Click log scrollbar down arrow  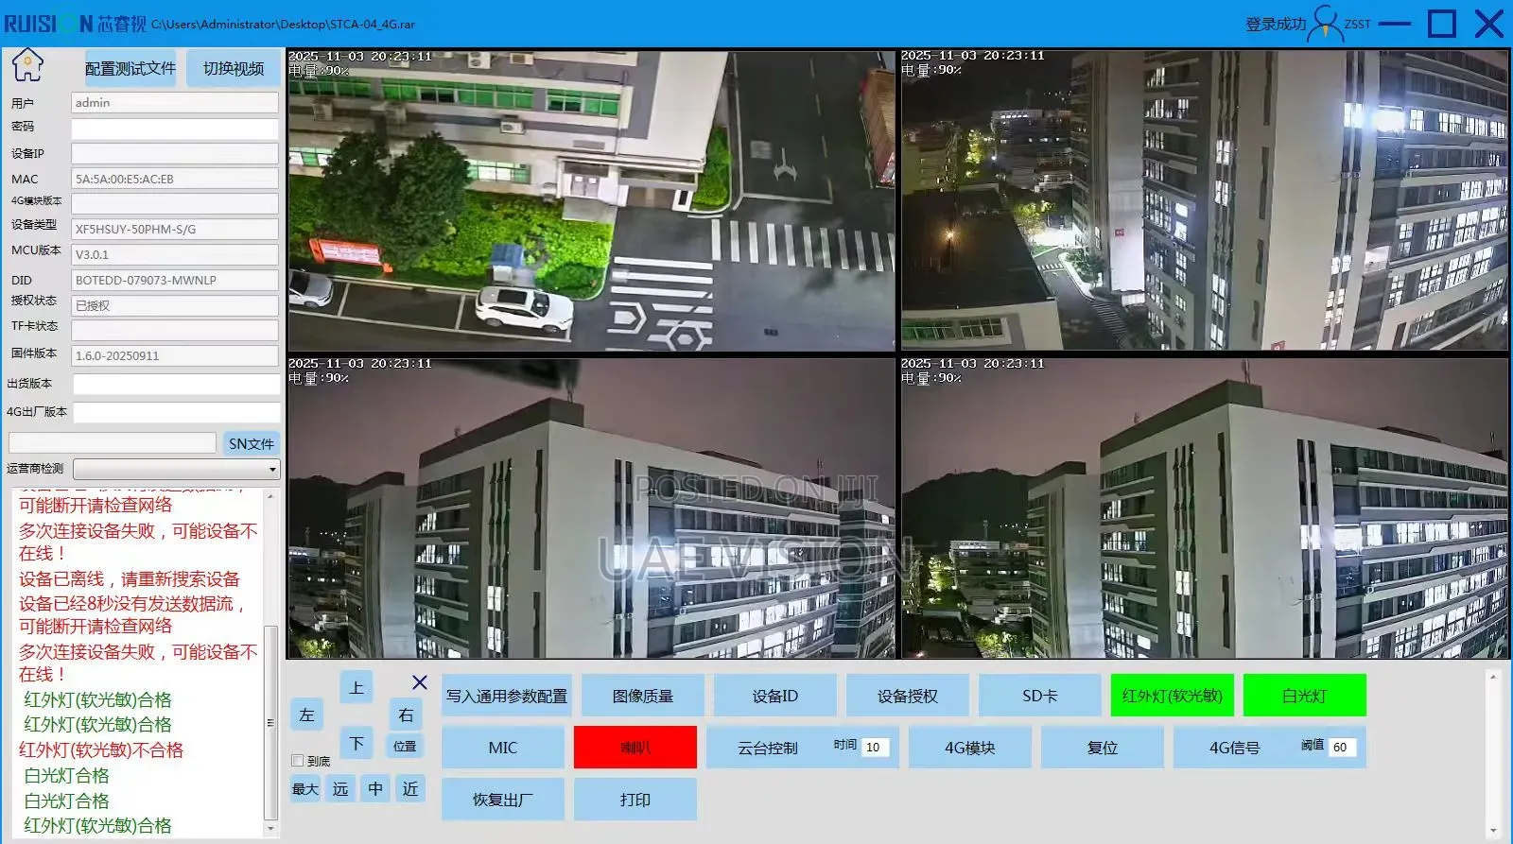270,829
